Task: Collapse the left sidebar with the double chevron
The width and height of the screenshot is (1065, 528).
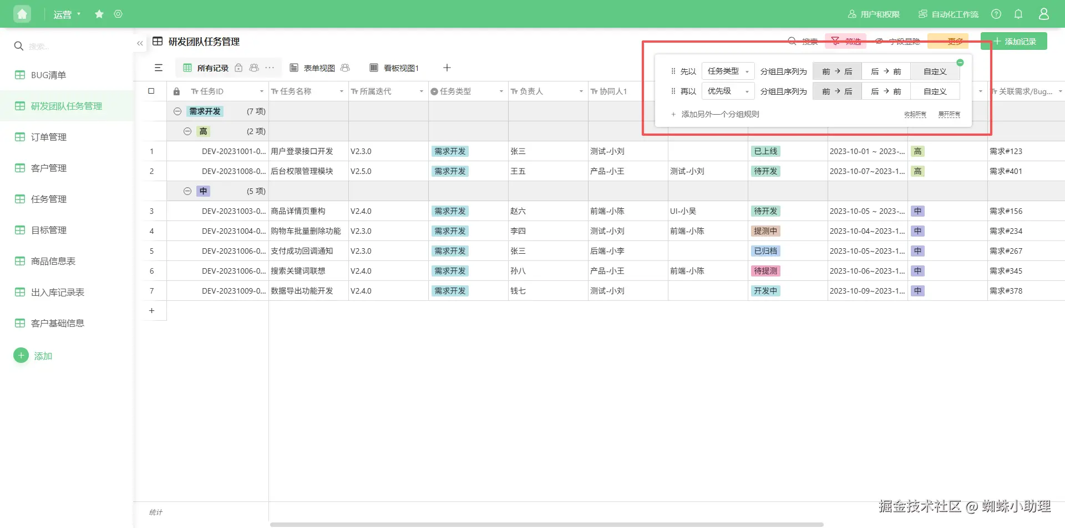Action: coord(140,43)
